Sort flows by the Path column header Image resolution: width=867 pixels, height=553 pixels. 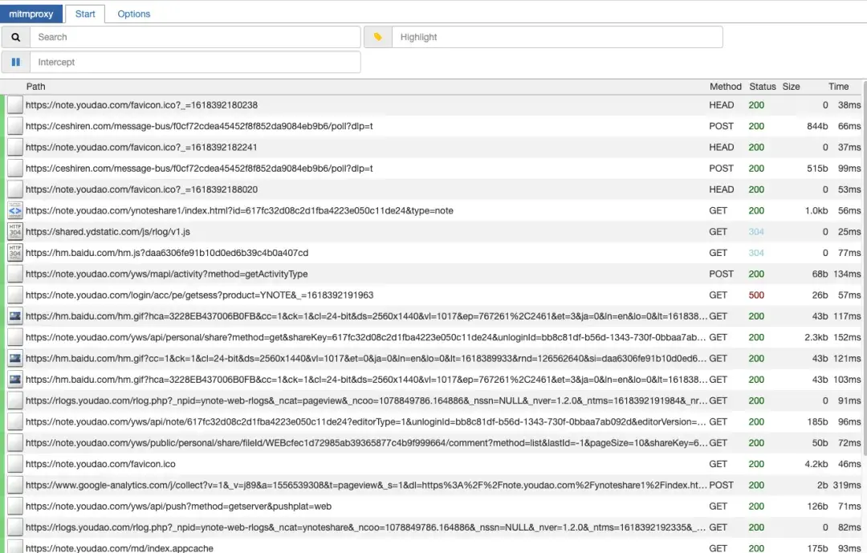click(x=36, y=87)
